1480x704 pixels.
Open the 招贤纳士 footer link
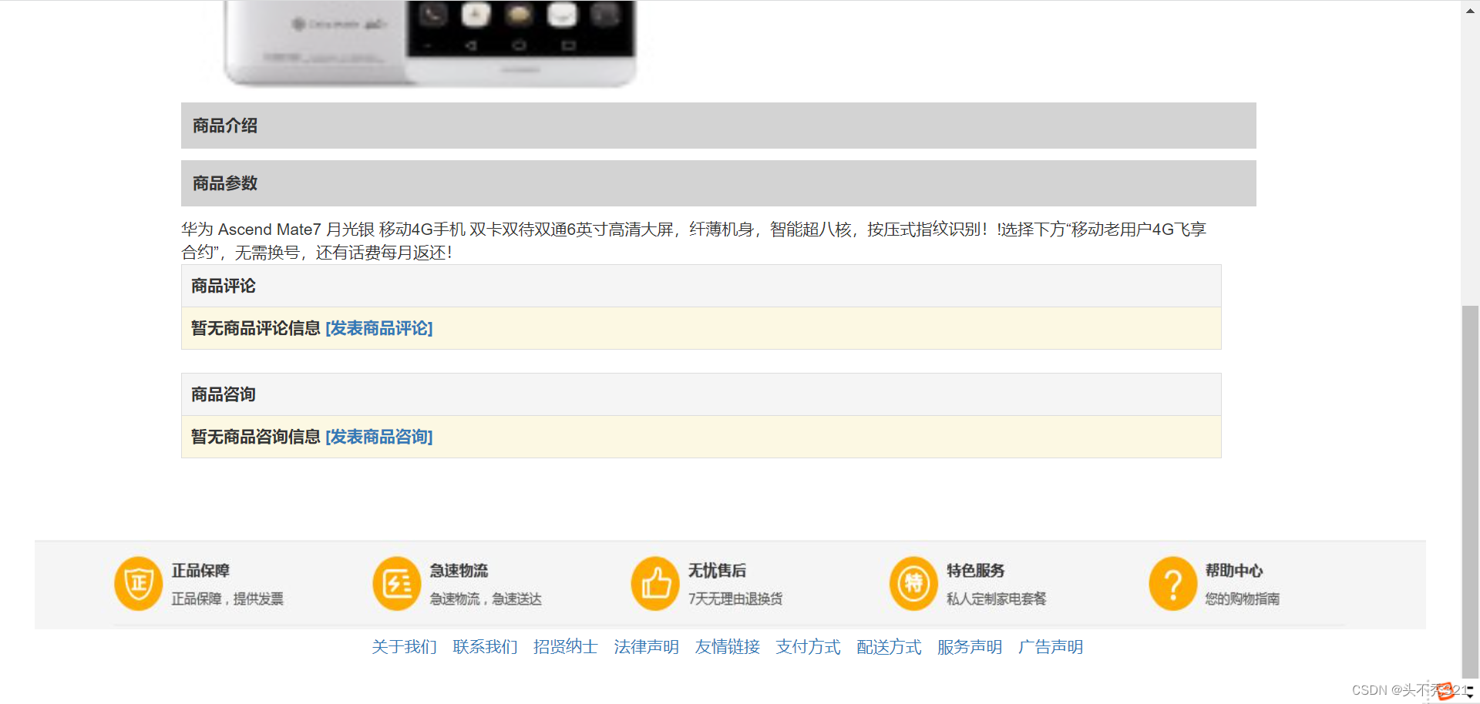click(566, 647)
